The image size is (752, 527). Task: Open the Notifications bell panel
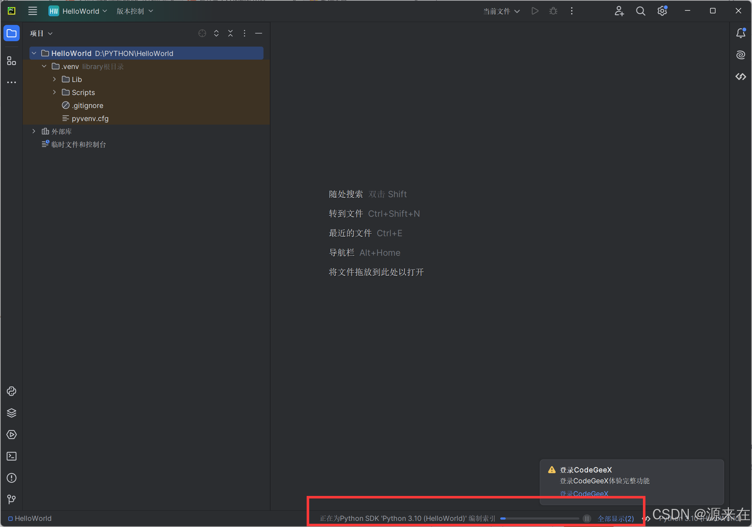[741, 33]
